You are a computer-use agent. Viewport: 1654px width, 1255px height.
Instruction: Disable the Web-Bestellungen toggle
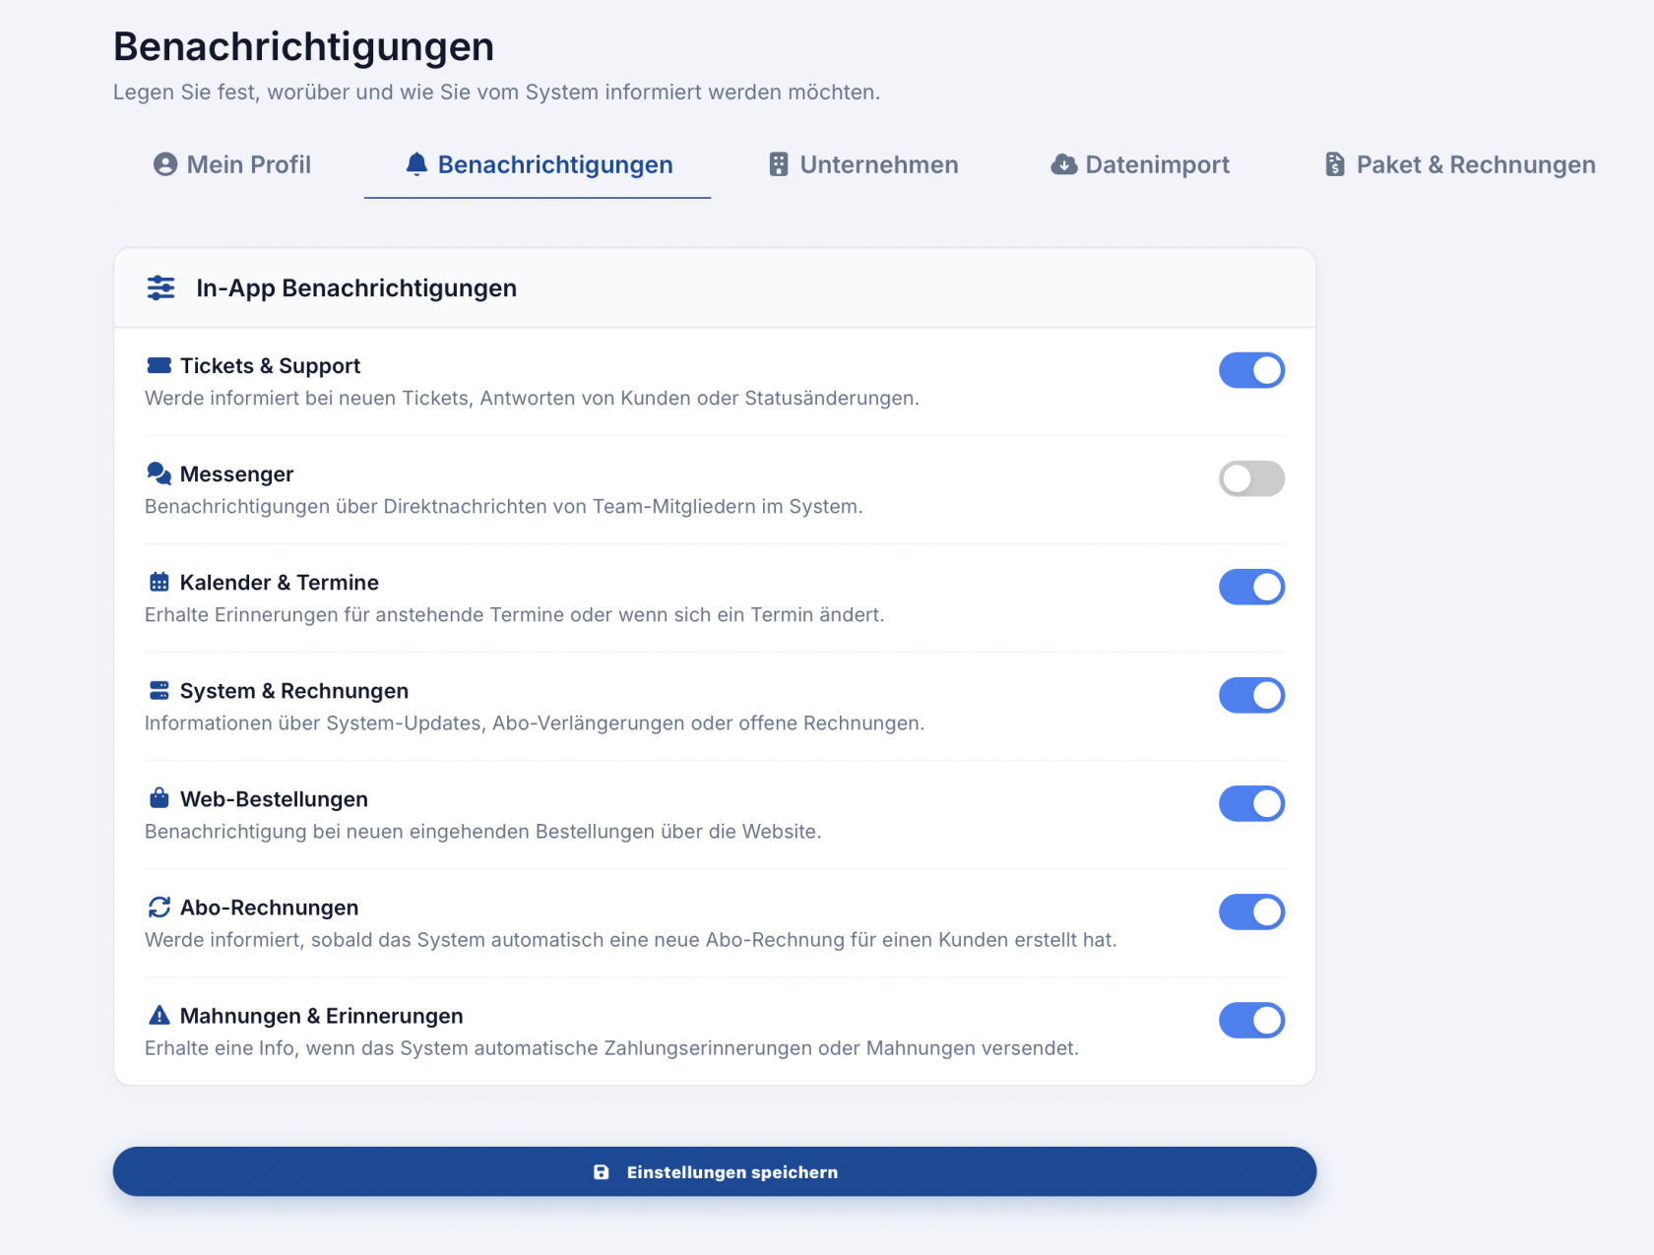tap(1251, 803)
